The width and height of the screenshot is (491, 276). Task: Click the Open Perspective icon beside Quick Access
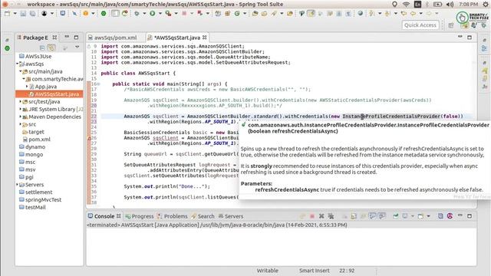pos(450,25)
